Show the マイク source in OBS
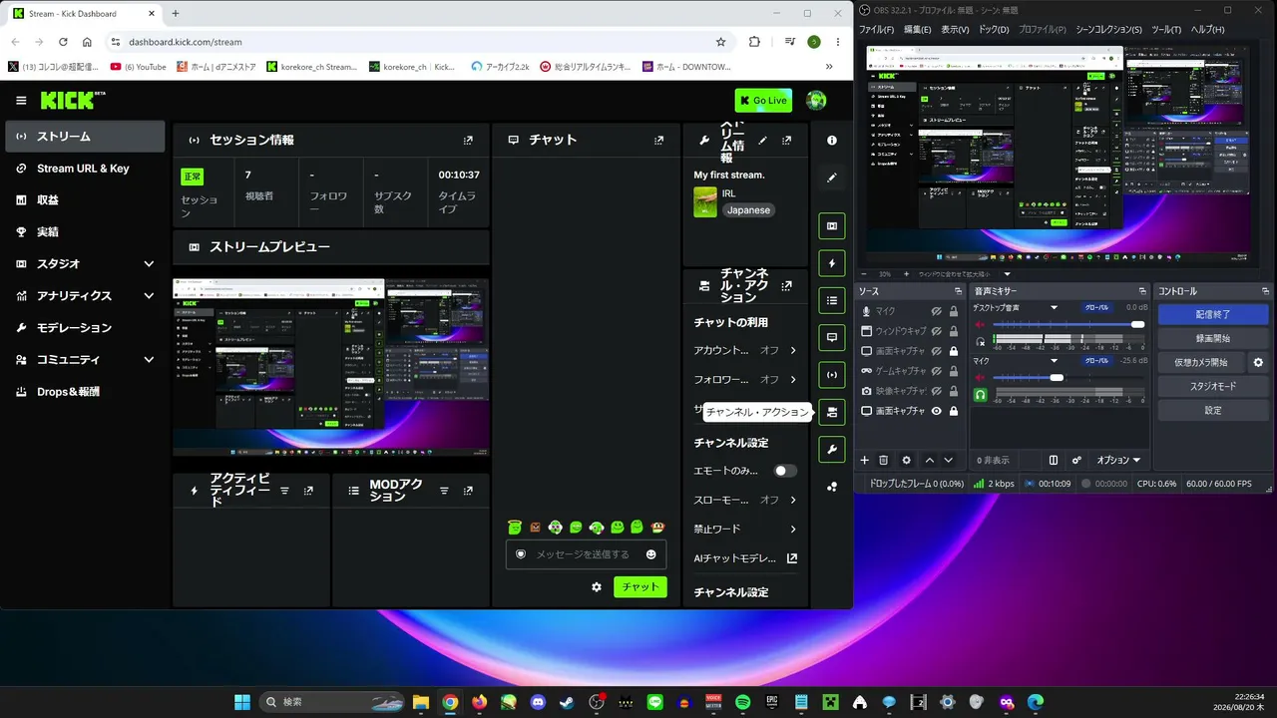Screen dimensions: 1277x718 [937, 311]
